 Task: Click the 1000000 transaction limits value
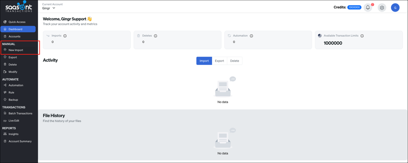[x=333, y=43]
